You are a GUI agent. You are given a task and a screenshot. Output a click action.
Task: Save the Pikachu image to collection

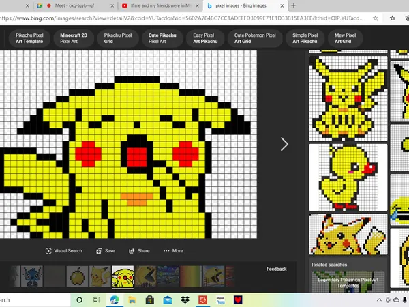[106, 251]
